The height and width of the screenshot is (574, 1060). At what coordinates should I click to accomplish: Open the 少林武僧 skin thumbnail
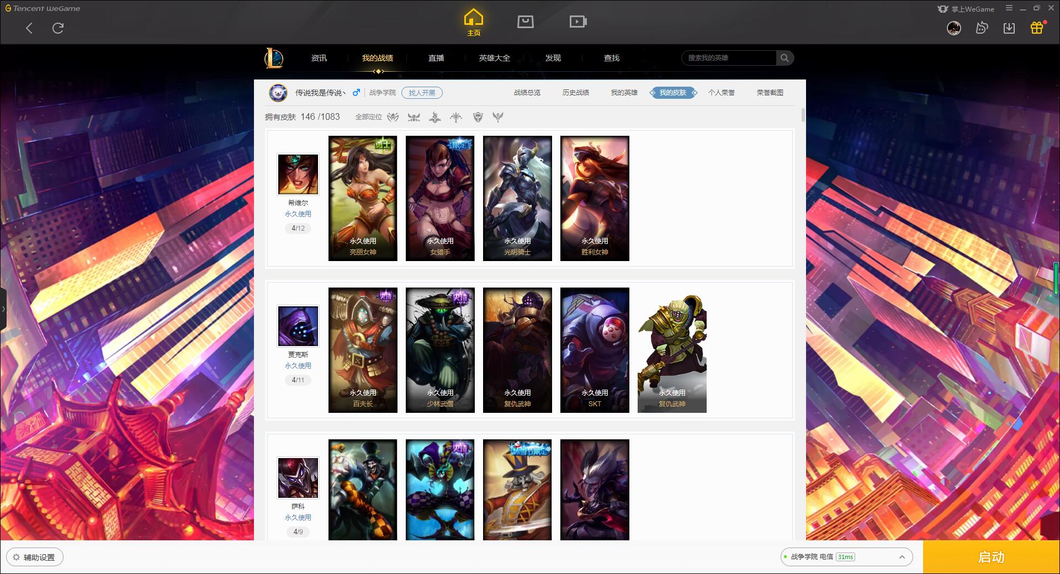pyautogui.click(x=440, y=350)
